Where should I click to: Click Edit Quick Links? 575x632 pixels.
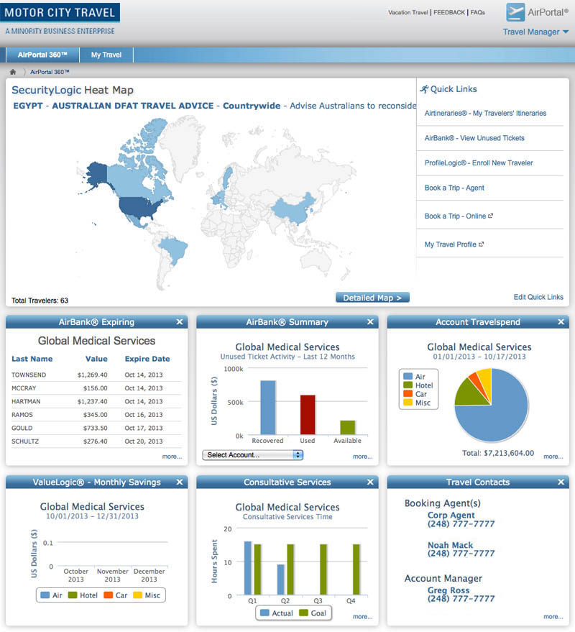tap(538, 297)
